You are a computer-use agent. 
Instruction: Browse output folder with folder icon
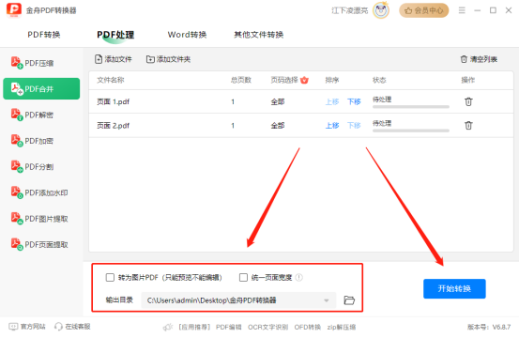click(x=349, y=300)
